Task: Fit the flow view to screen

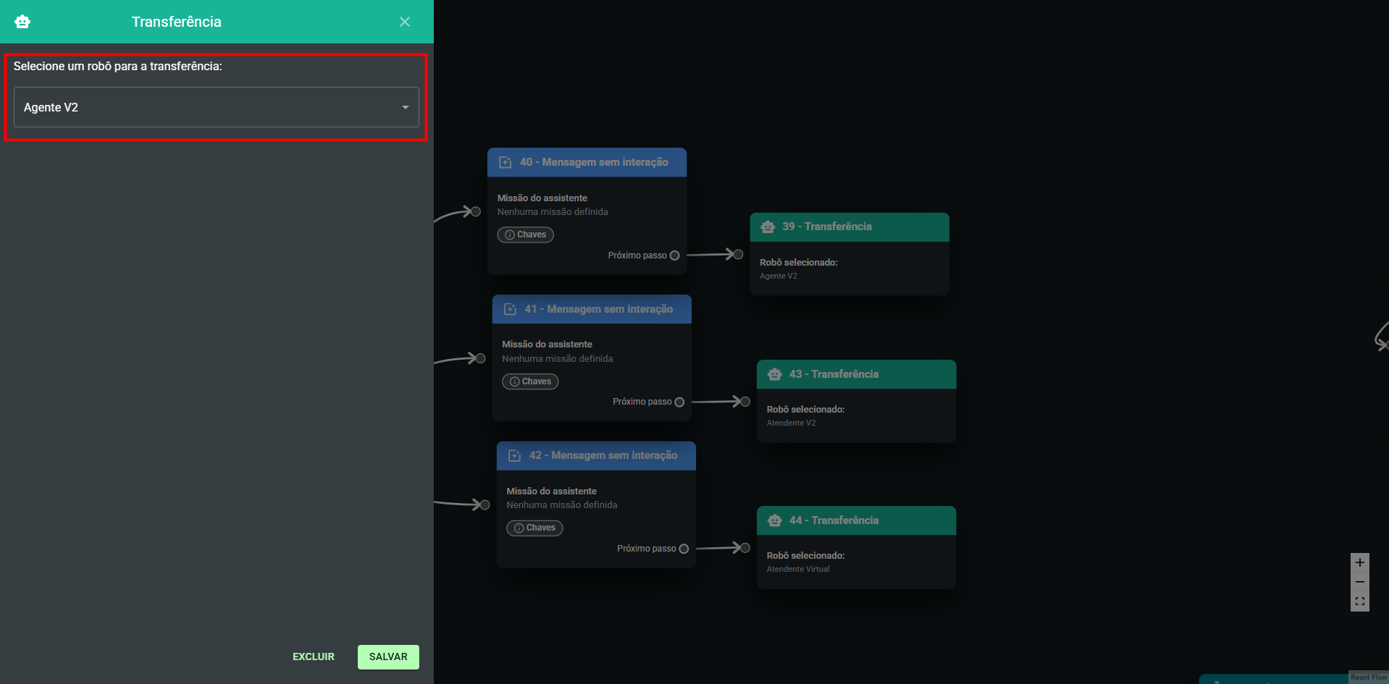Action: [1360, 601]
